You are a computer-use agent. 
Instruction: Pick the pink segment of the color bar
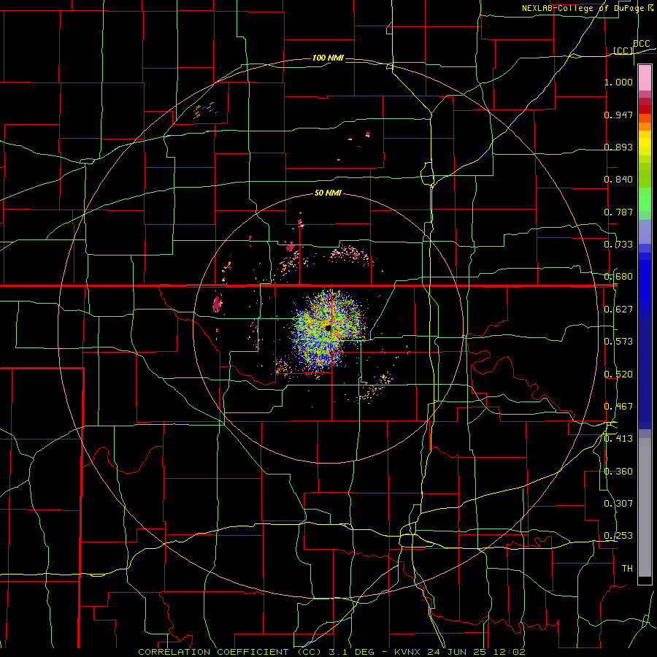click(x=645, y=78)
